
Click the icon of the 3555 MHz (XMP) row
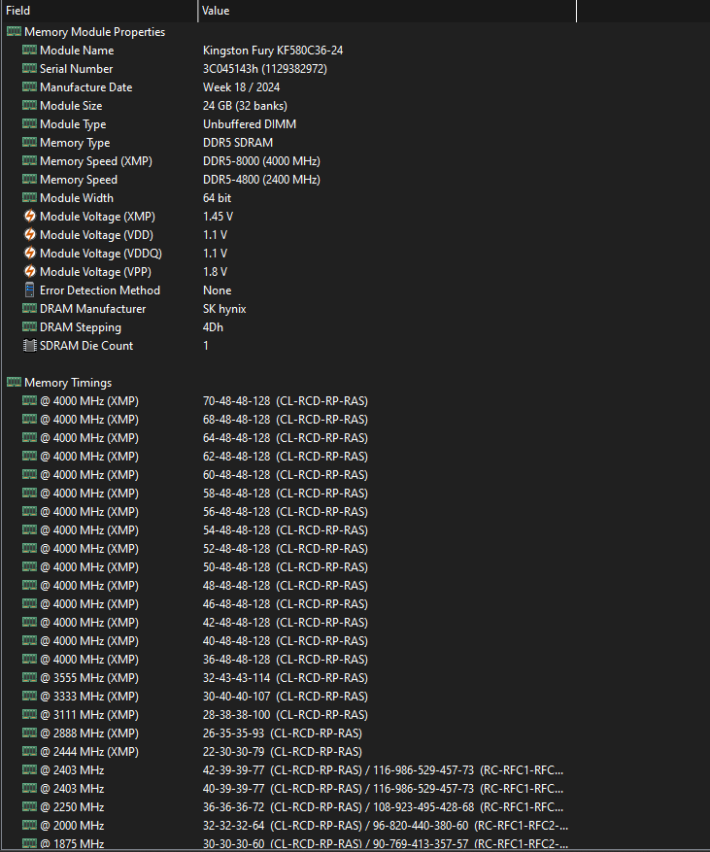pyautogui.click(x=29, y=677)
